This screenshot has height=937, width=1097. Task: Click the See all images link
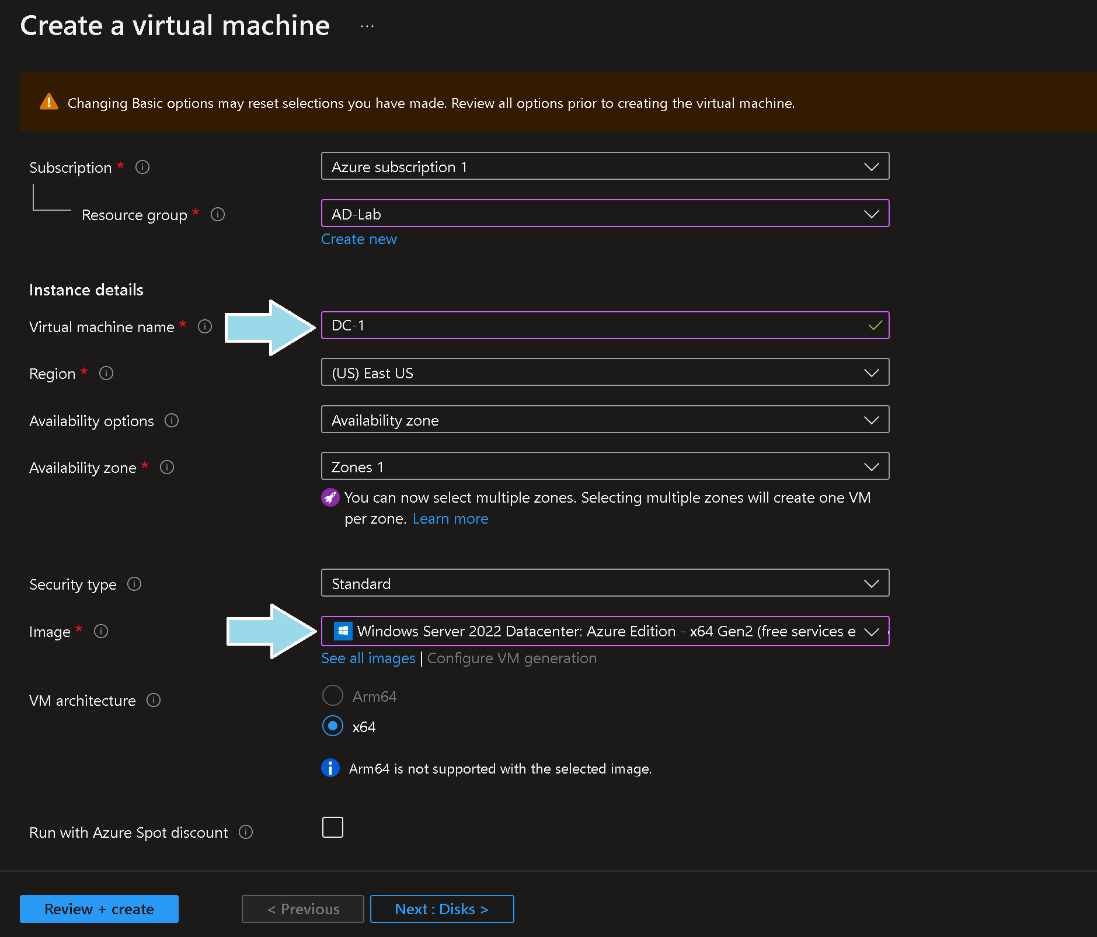coord(368,659)
